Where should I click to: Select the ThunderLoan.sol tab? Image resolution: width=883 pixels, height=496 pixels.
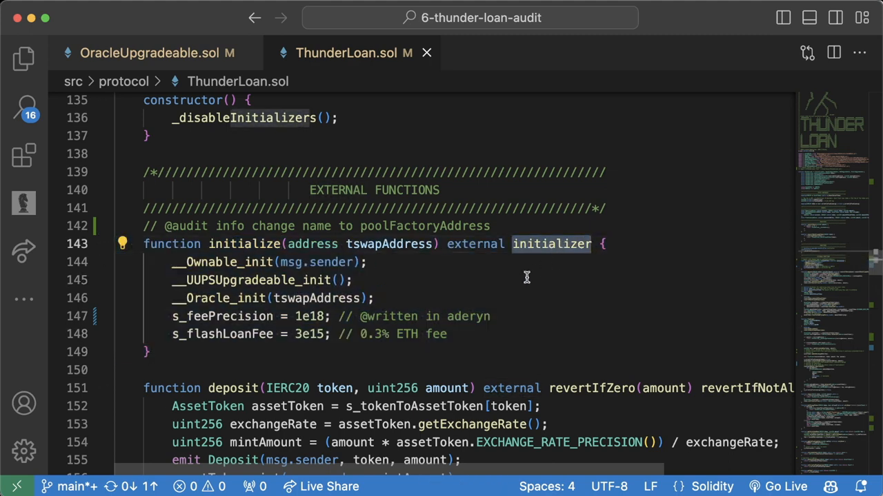(x=346, y=52)
